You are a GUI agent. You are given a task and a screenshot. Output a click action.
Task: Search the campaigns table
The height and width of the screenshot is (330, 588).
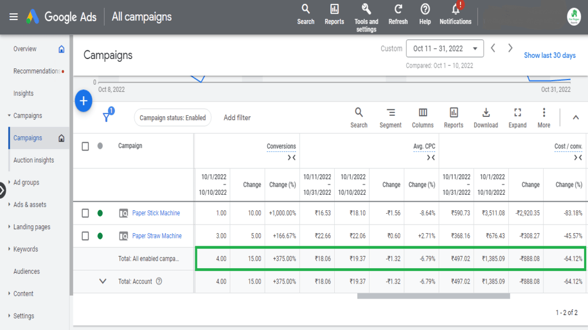click(359, 118)
